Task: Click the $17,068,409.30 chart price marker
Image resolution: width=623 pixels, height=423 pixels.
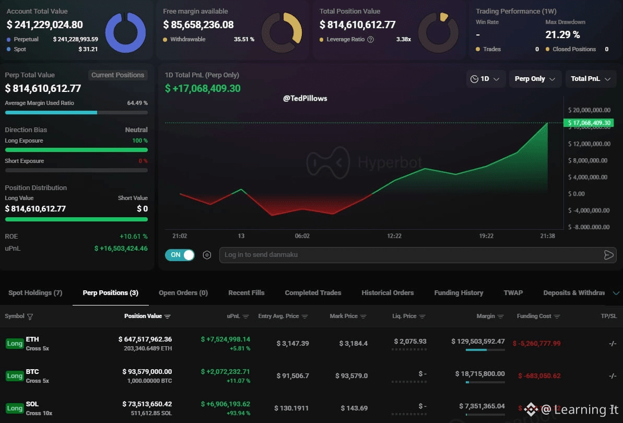Action: pos(589,123)
